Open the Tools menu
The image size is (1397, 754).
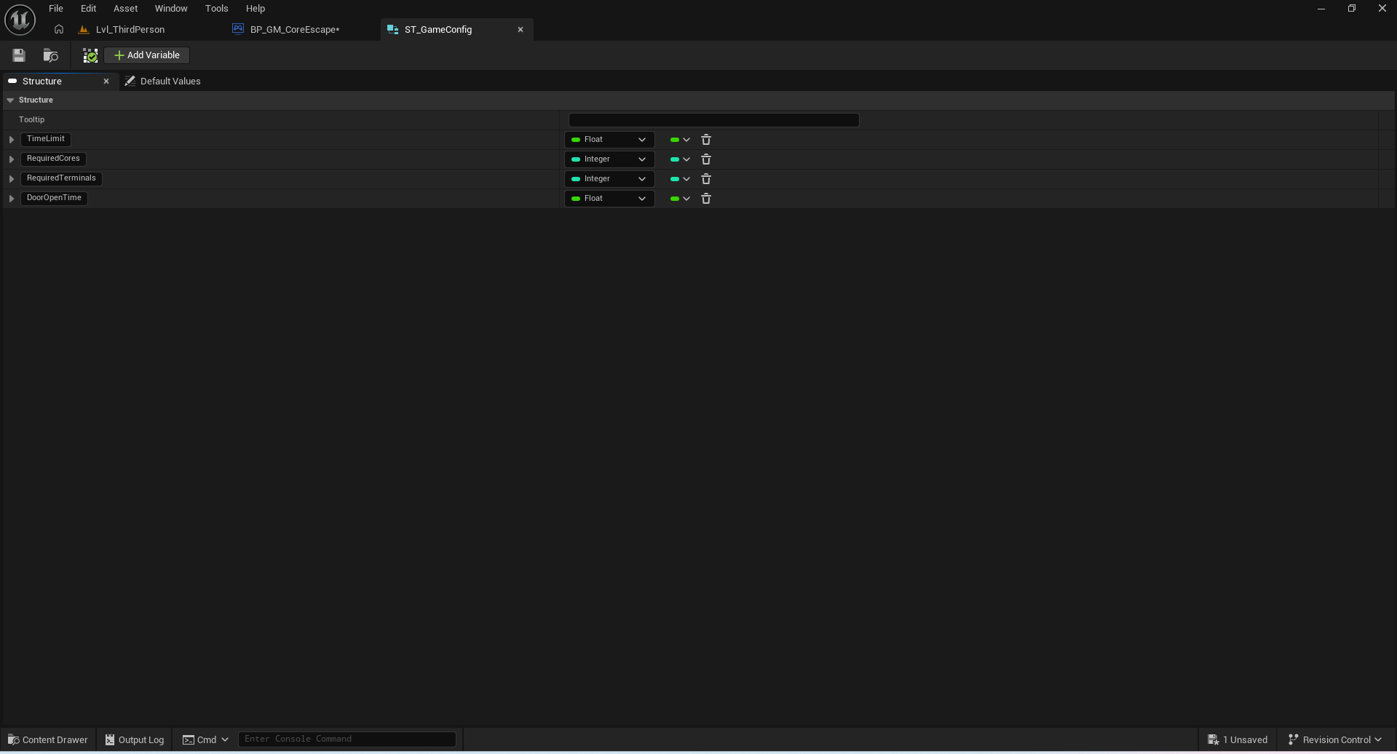click(x=216, y=9)
